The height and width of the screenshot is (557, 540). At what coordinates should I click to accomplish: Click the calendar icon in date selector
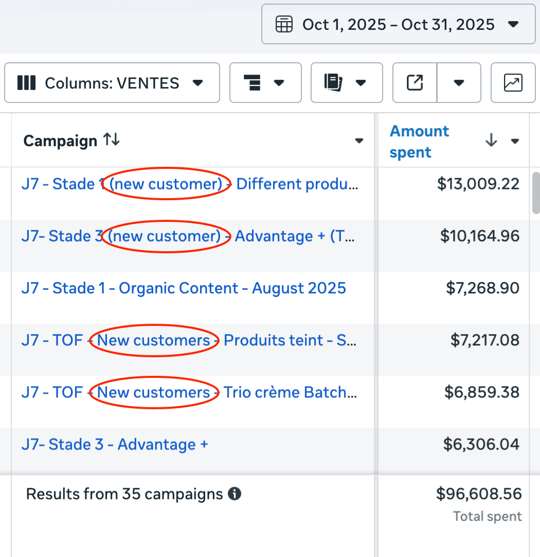pos(284,24)
